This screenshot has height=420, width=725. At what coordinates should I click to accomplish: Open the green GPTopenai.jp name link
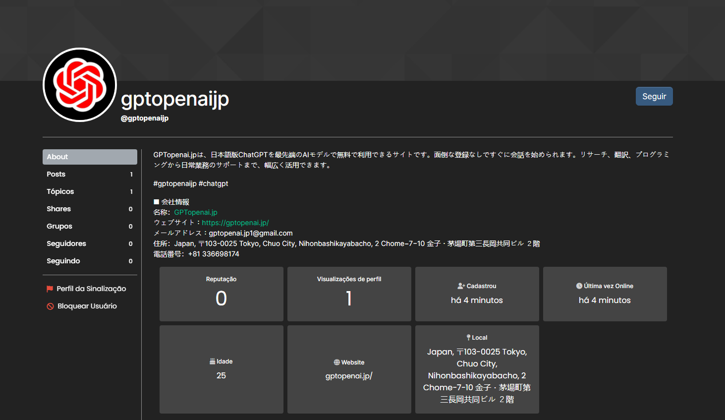tap(196, 212)
